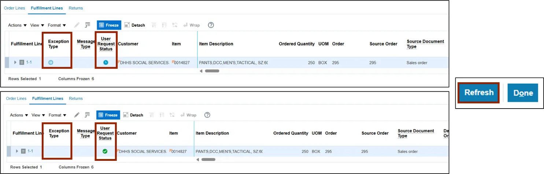
Task: Click Wrap in the top panel toolbar
Action: click(192, 25)
